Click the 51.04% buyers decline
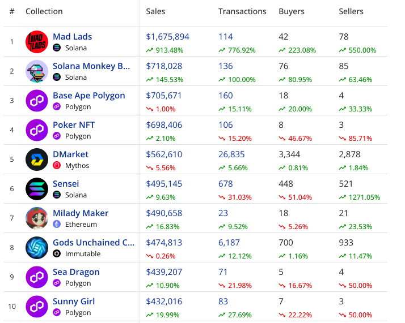This screenshot has width=405, height=323. click(300, 197)
